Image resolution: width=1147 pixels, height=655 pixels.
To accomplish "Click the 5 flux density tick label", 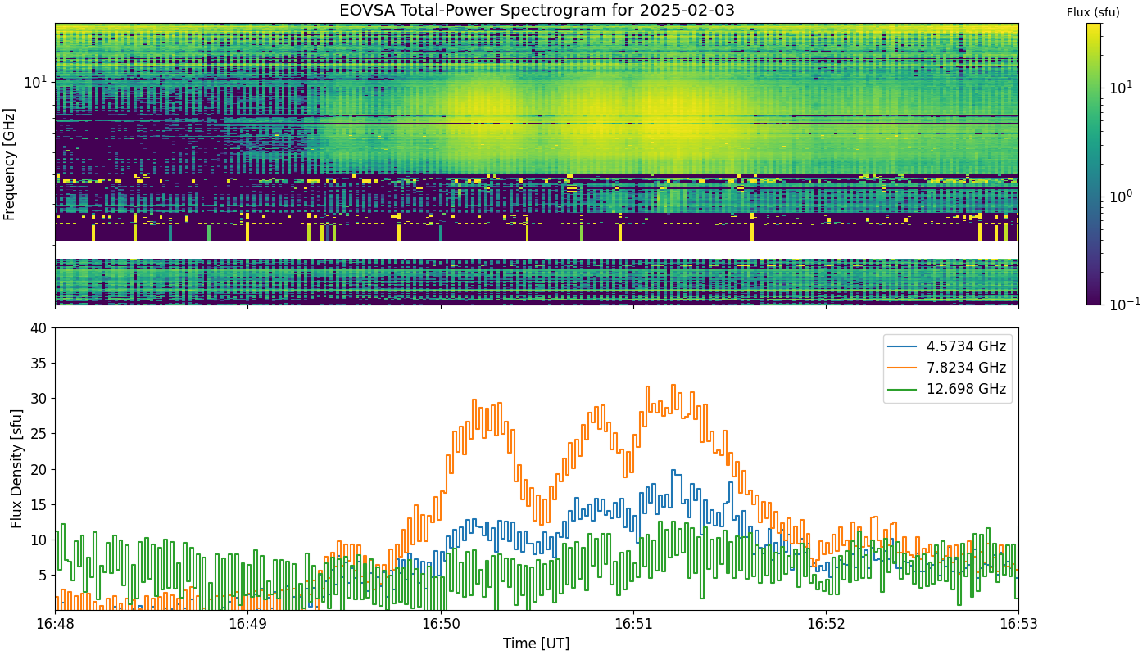I will [x=43, y=575].
